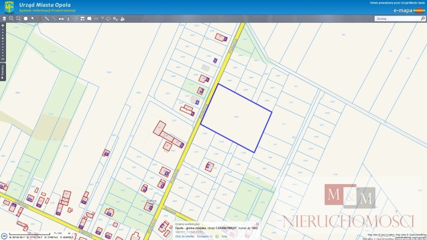
Task: Click the cloud download icon
Action: click(108, 19)
